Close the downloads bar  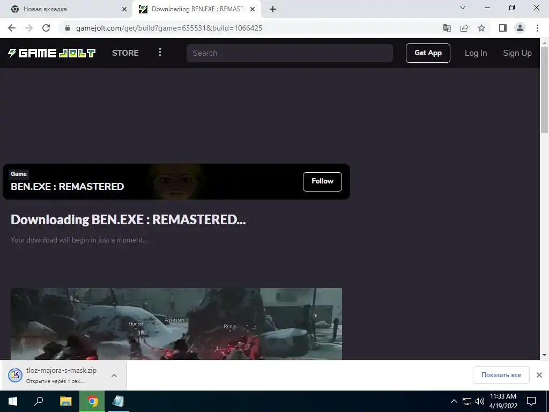pos(539,375)
